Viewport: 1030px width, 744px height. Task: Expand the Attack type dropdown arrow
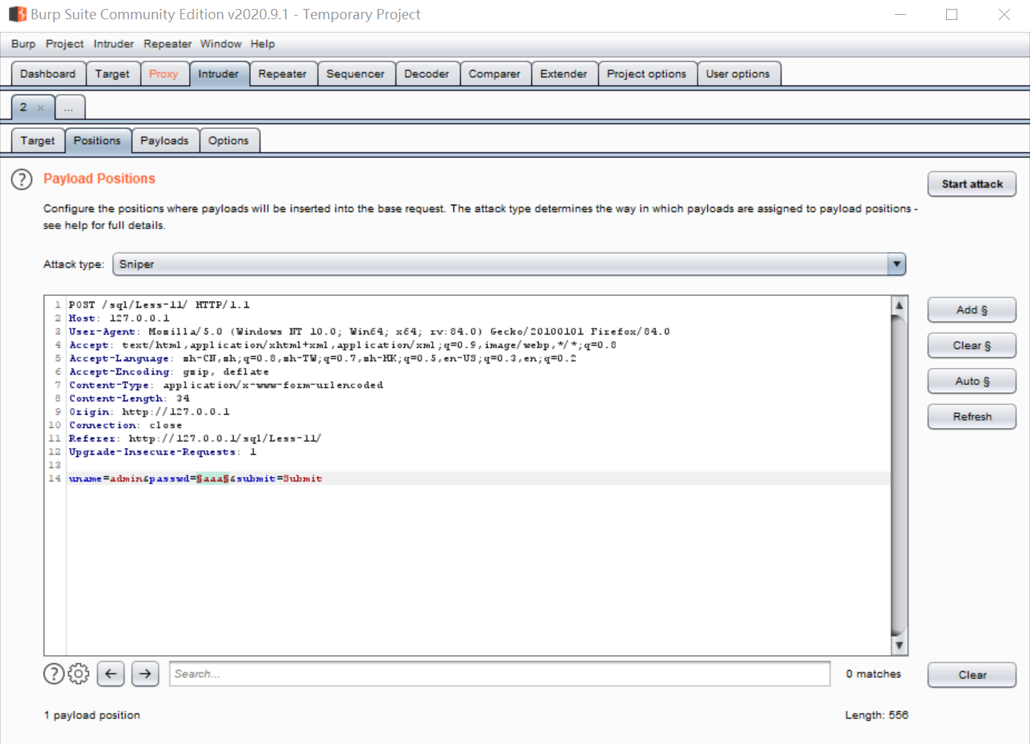click(896, 264)
